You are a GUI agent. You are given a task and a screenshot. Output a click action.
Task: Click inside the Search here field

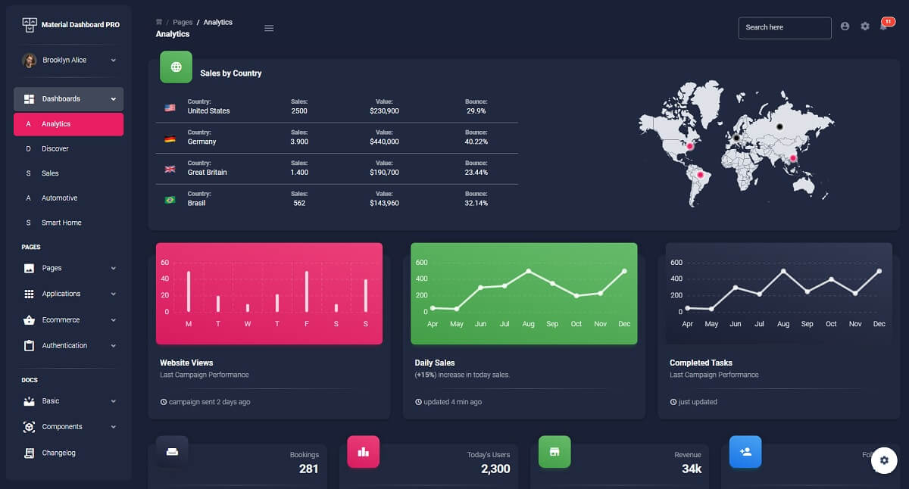784,27
